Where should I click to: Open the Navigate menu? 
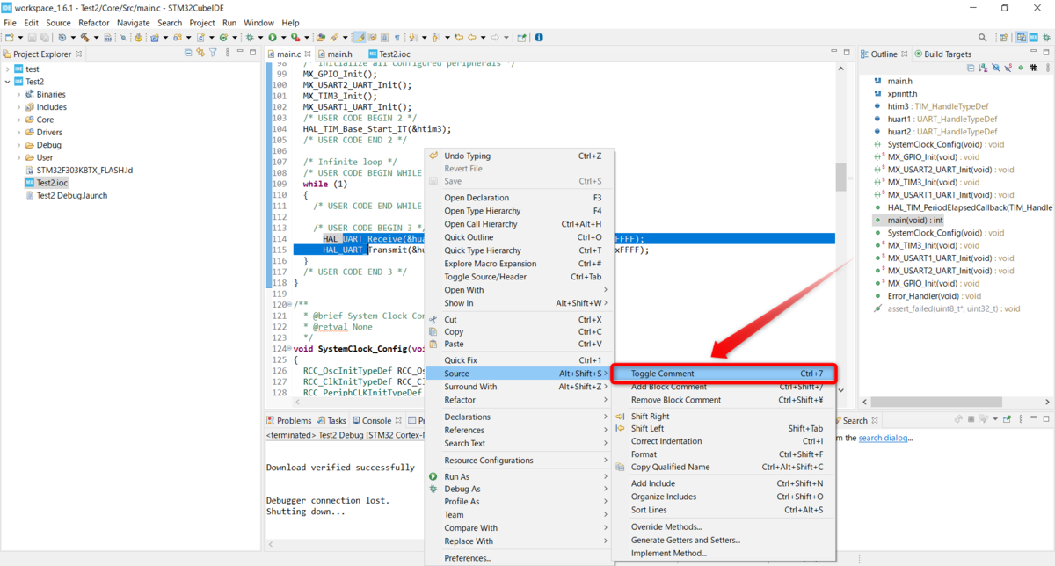(134, 23)
